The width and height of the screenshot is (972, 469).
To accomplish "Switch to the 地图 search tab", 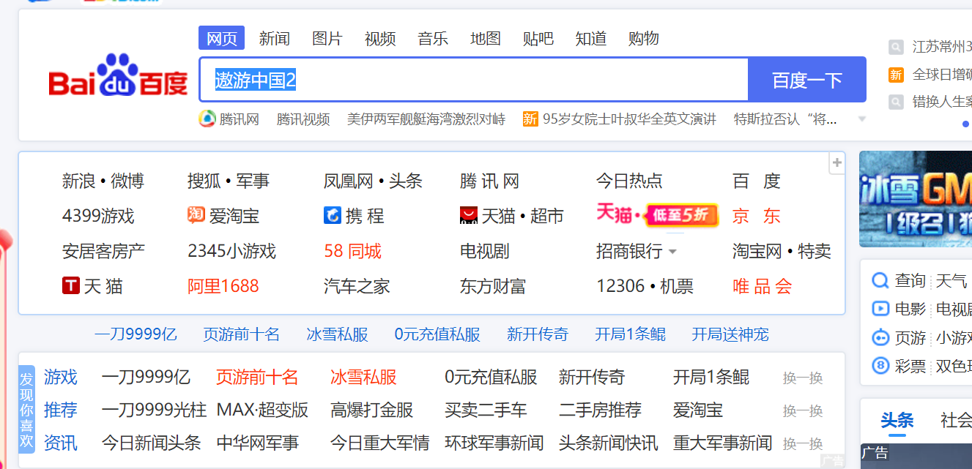I will [x=485, y=38].
